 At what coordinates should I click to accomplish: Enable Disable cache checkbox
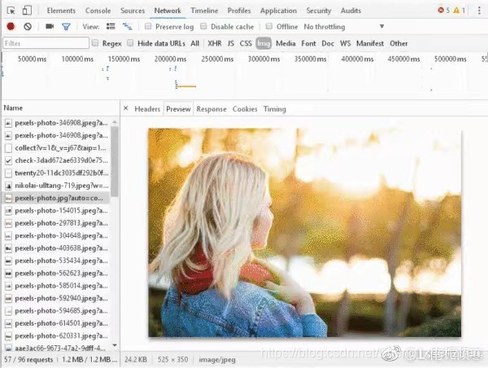tap(203, 26)
